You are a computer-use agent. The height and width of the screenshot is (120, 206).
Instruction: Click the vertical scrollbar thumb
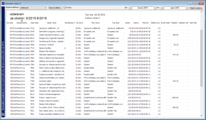point(201,58)
